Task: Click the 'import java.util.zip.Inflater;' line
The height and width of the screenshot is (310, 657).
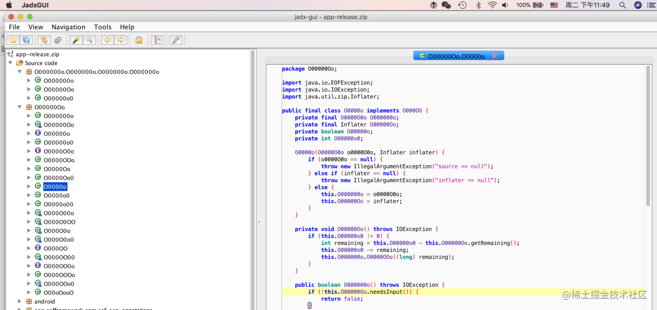Action: 331,97
